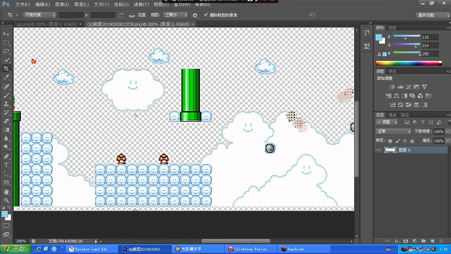
Task: Toggle lock position icon
Action: (405, 141)
